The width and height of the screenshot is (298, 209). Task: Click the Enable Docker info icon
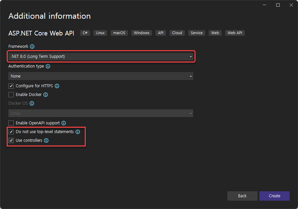pos(46,95)
